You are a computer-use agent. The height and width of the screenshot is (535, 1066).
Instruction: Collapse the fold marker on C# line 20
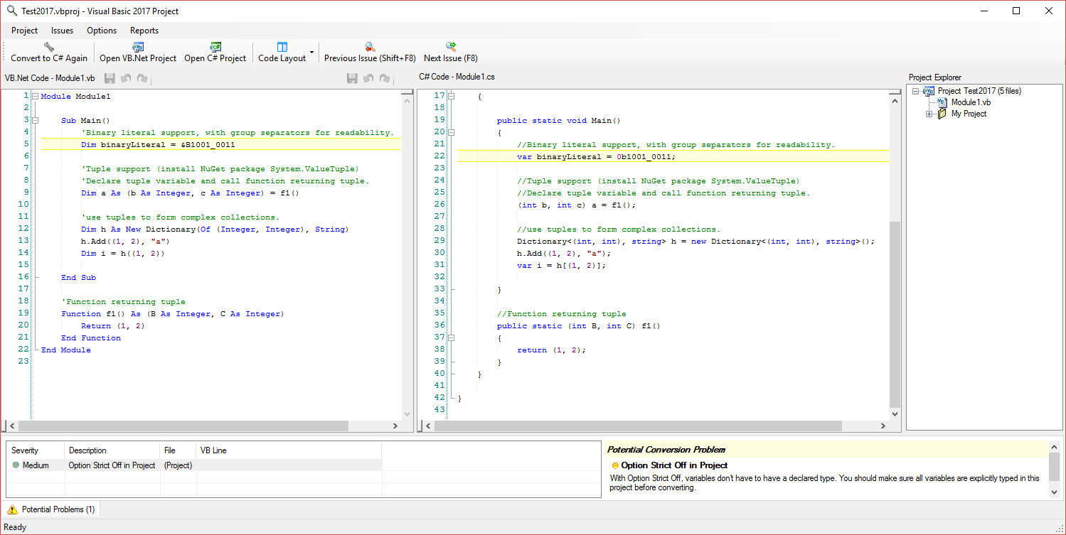452,132
